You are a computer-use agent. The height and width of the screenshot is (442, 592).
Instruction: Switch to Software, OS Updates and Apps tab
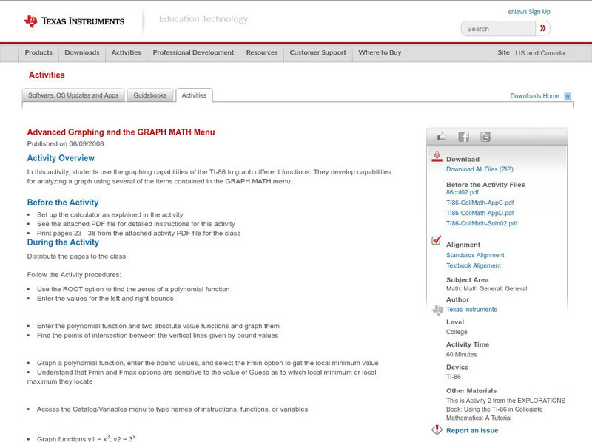point(73,95)
